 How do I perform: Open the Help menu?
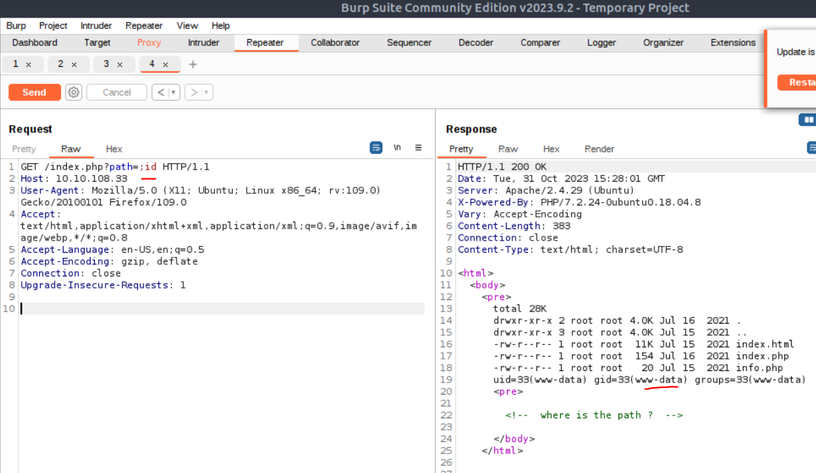point(221,26)
